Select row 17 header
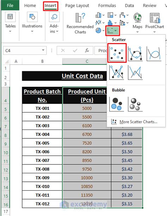This screenshot has height=216, width=167. coord(6,211)
